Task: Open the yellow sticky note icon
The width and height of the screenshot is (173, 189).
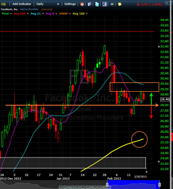Action: [120, 4]
